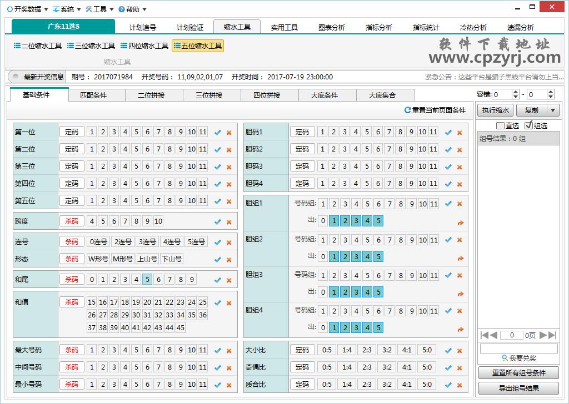Clear the 和值 杀码 row with red X icon
Image resolution: width=569 pixels, height=404 pixels.
229,303
